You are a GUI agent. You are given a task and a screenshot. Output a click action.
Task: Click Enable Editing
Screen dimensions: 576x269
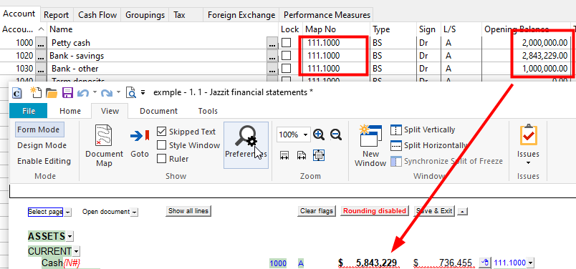44,161
